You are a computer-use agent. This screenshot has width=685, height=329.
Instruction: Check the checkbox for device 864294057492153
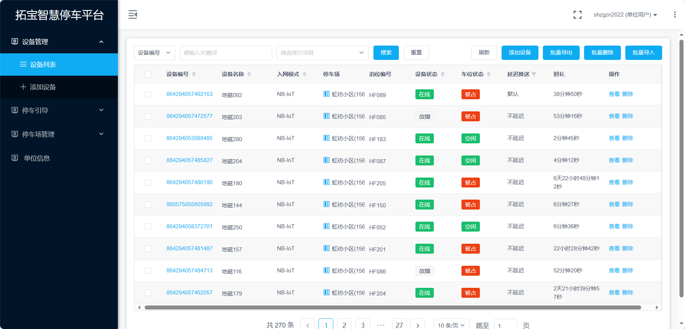click(148, 94)
